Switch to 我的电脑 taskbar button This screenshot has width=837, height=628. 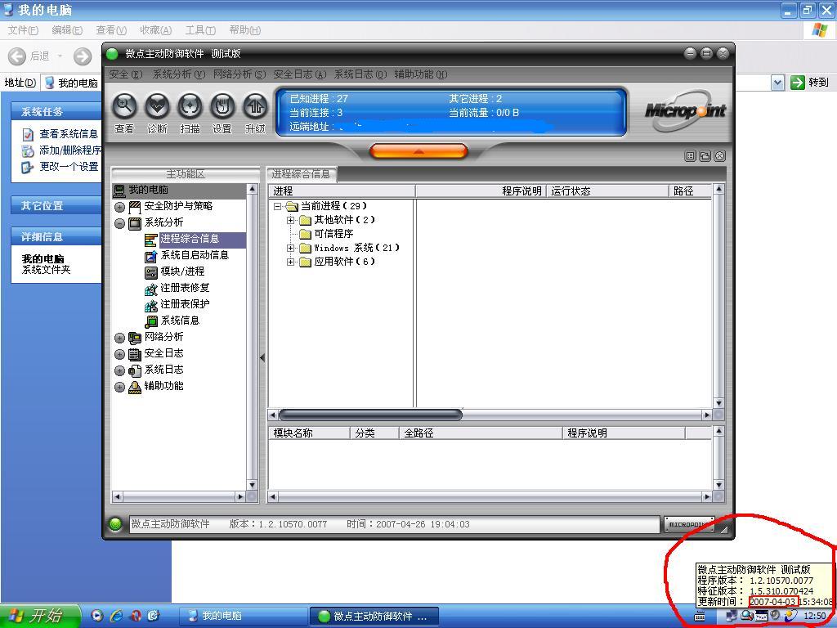pyautogui.click(x=242, y=616)
